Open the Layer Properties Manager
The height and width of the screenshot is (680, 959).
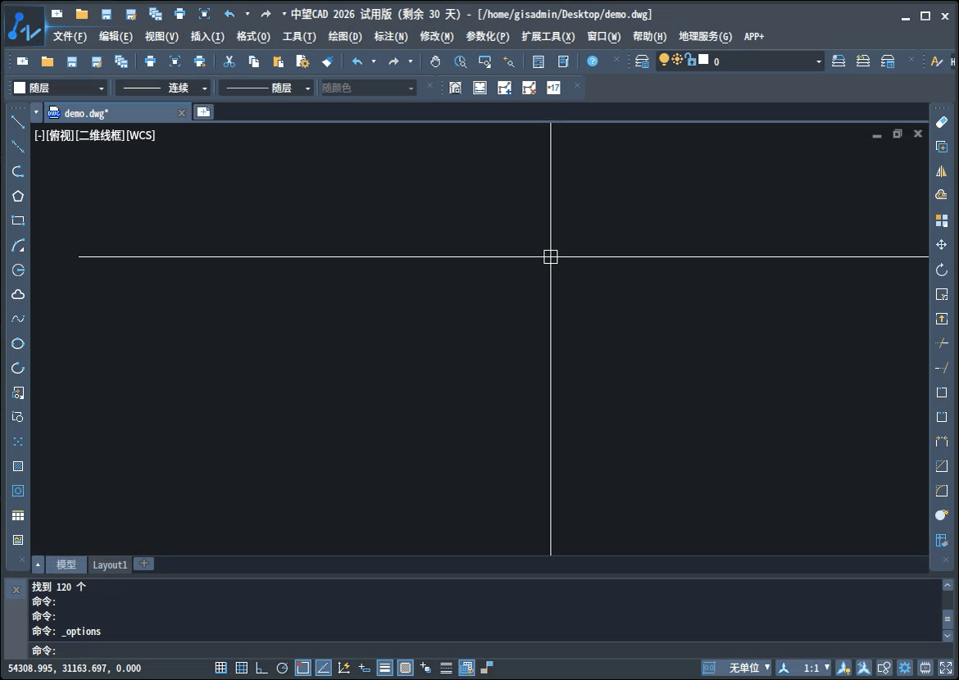click(642, 61)
